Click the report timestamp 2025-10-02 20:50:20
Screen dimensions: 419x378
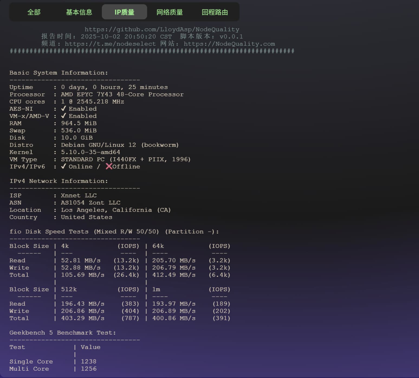click(118, 37)
